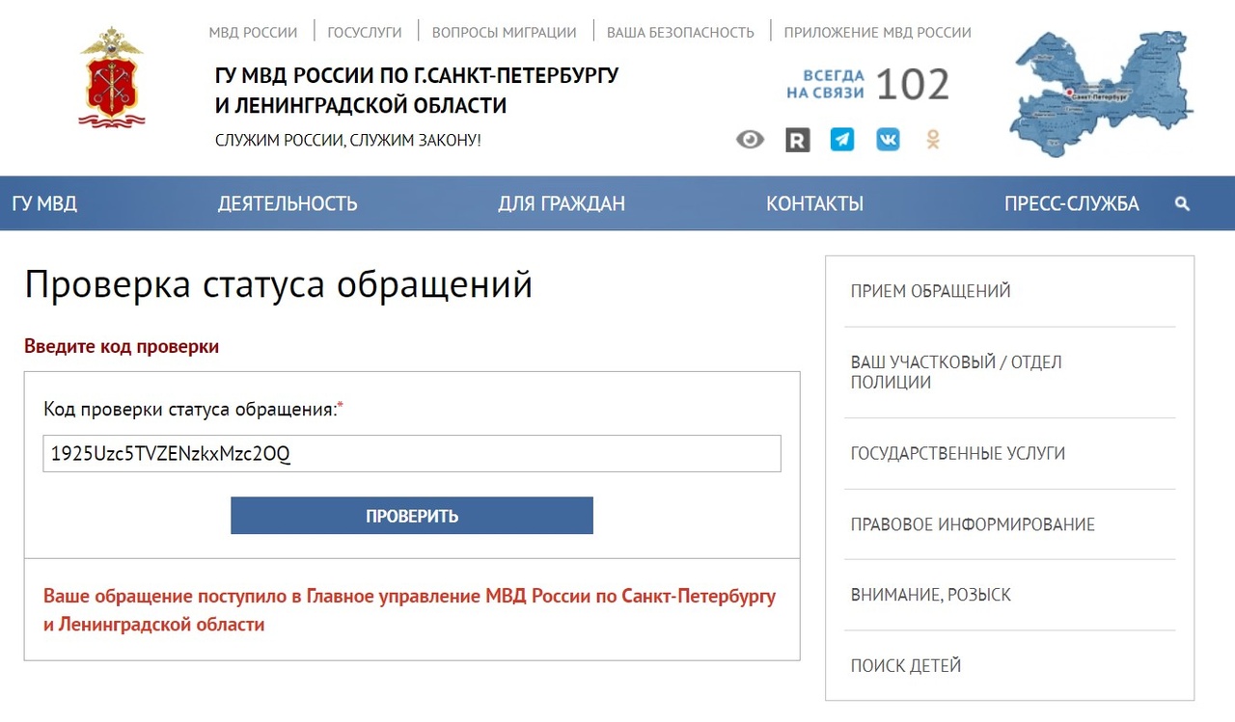Toggle the visually impaired version eye icon
Viewport: 1235px width, 722px height.
point(750,140)
